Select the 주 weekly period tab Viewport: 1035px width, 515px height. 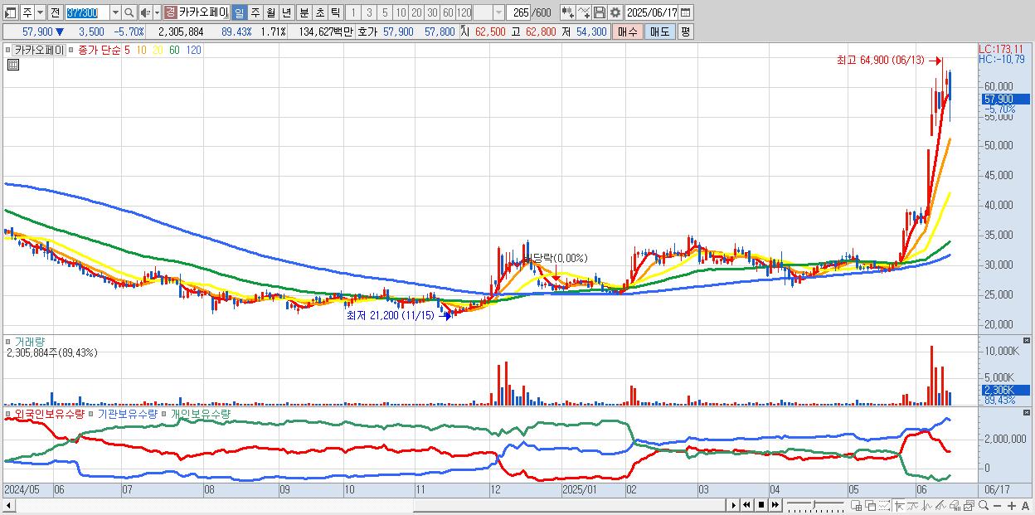pyautogui.click(x=255, y=12)
